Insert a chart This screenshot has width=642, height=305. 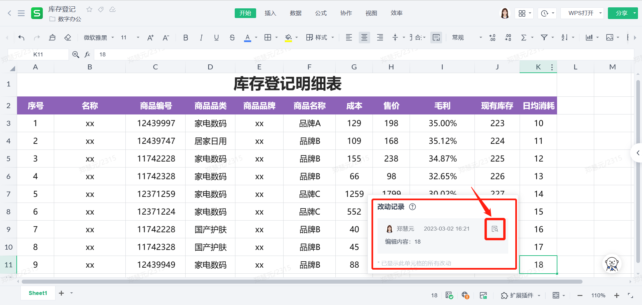tap(589, 37)
